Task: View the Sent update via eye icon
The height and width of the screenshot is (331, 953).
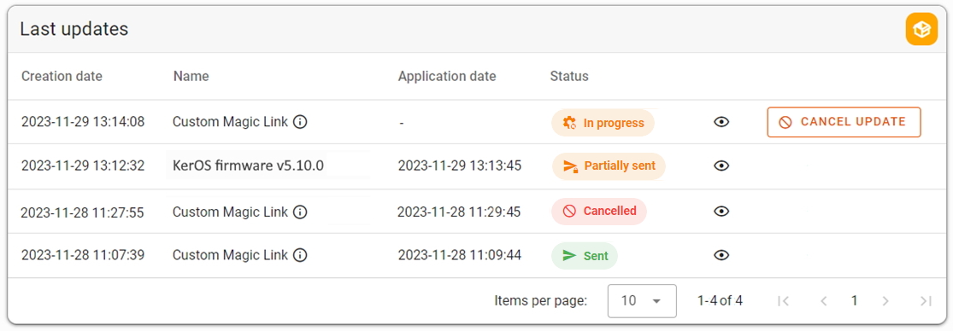Action: 721,255
